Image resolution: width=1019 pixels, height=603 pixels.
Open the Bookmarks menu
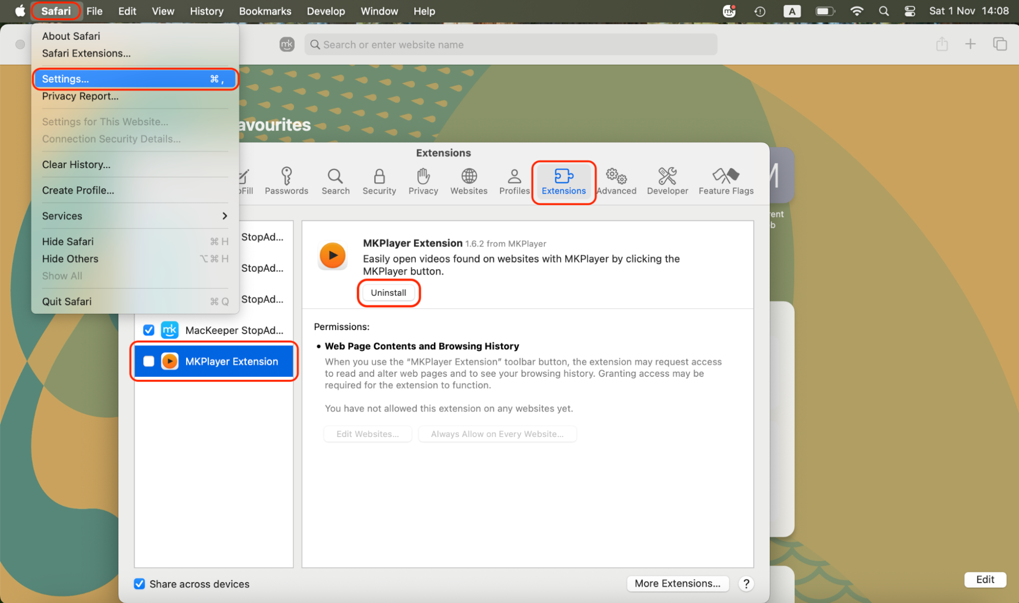[265, 11]
